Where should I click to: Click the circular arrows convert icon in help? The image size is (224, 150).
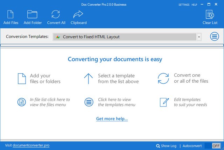pos(163,78)
